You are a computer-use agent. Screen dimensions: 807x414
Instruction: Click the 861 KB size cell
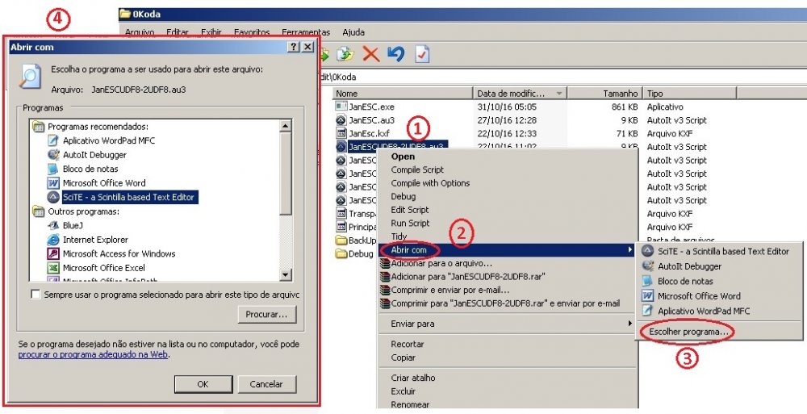tap(625, 107)
